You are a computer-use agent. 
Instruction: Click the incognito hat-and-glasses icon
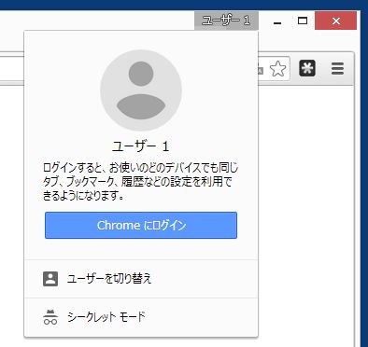(50, 317)
